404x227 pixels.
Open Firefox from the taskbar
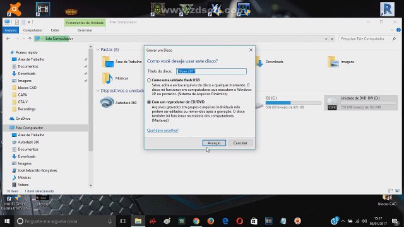tap(210, 221)
